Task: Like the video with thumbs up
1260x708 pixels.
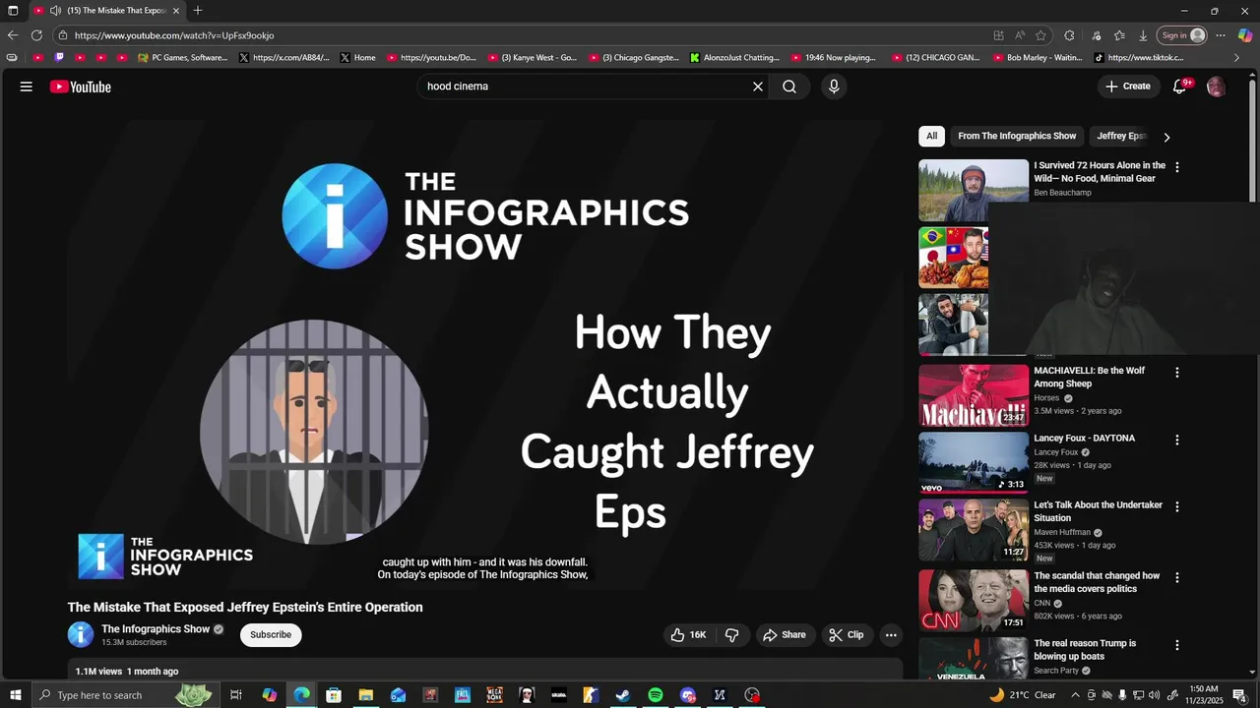Action: pos(688,635)
